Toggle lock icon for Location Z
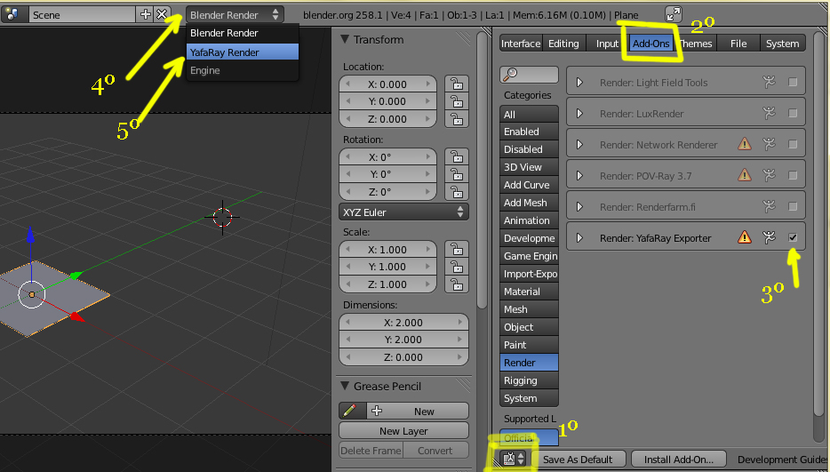 (456, 118)
